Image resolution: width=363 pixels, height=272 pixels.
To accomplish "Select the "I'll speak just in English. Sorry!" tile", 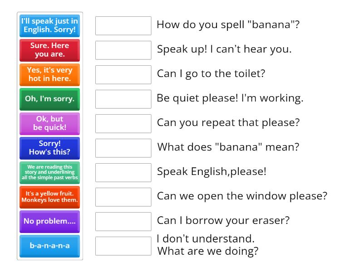I will pyautogui.click(x=49, y=25).
